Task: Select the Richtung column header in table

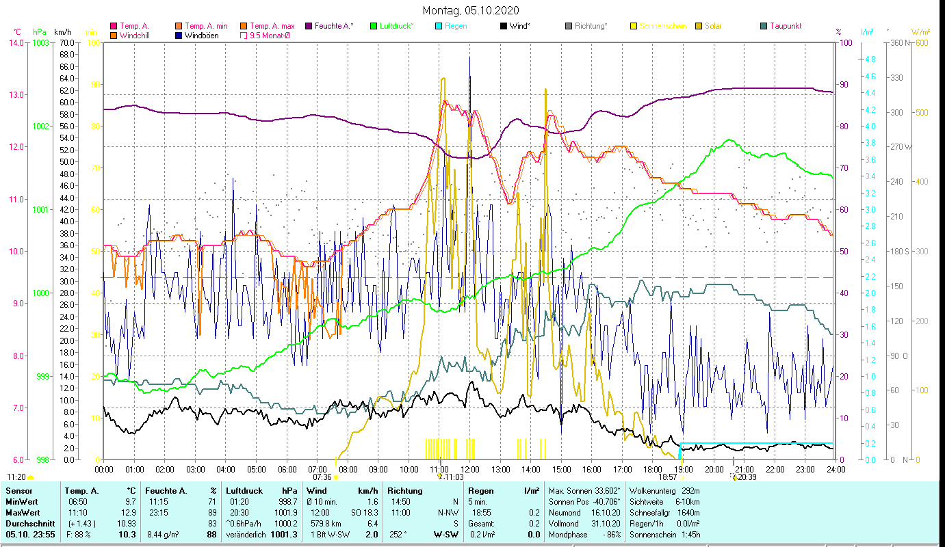Action: pyautogui.click(x=405, y=491)
